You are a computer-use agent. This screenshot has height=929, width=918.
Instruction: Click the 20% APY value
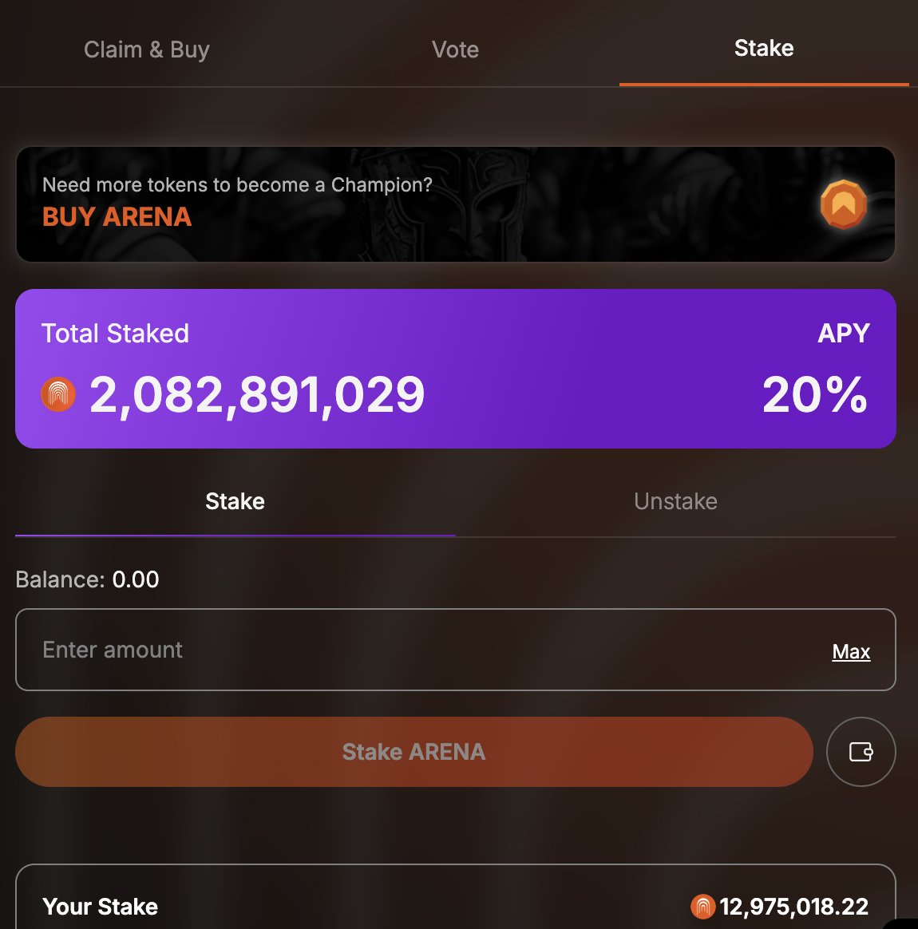point(814,394)
